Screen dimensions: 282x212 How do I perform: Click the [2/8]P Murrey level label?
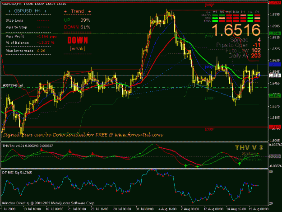point(209,129)
